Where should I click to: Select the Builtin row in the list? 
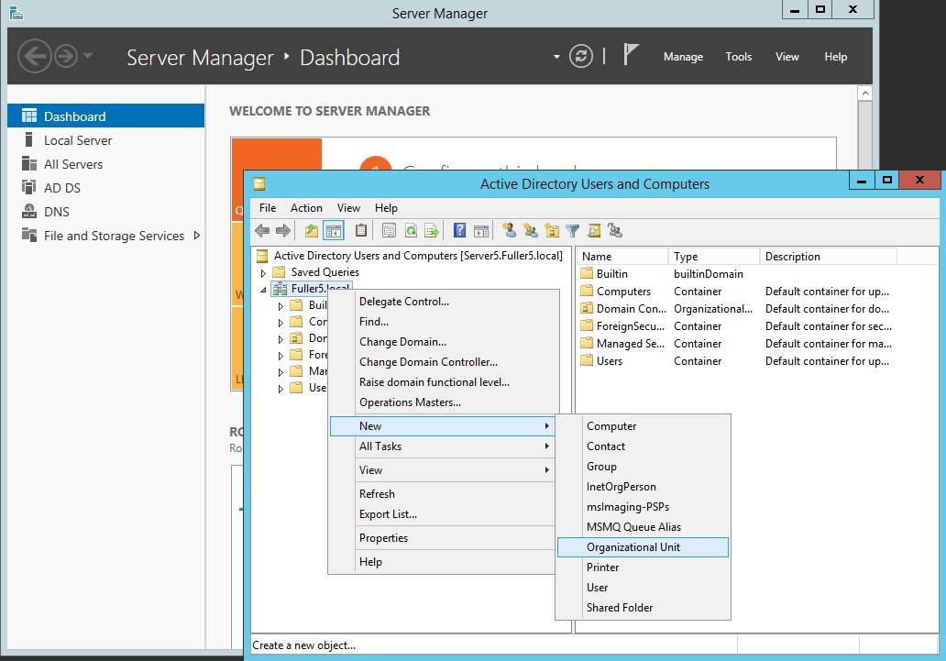click(x=736, y=274)
